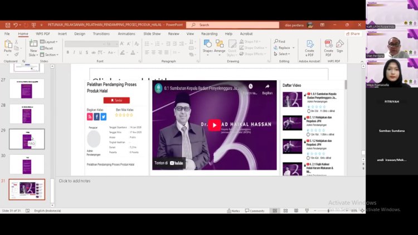418x235 pixels.
Task: Switch to the Slide Show tab
Action: pos(152,33)
